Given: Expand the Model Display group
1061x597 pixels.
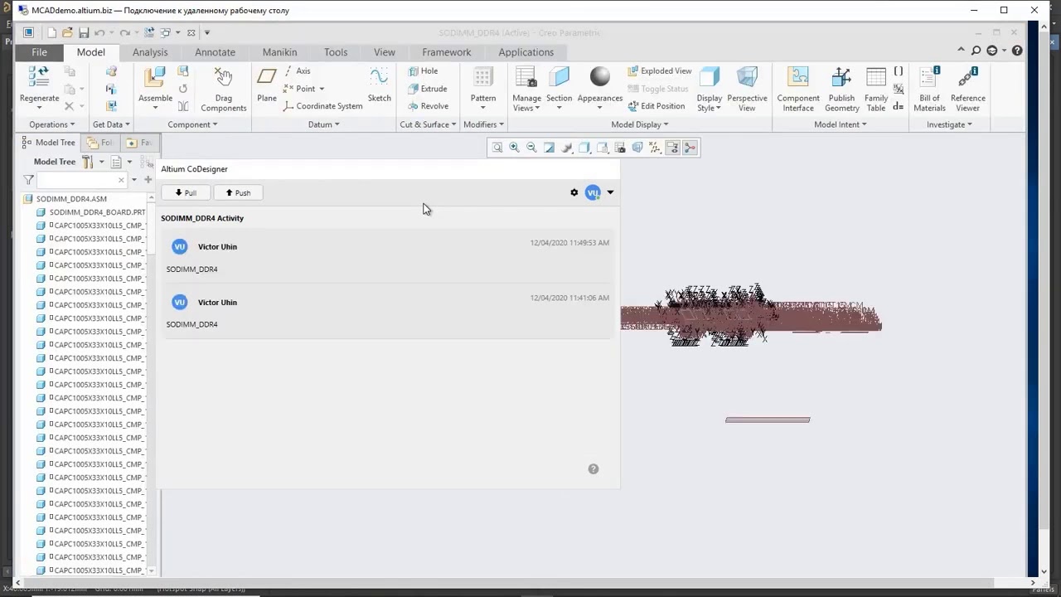Looking at the screenshot, I should pos(640,124).
